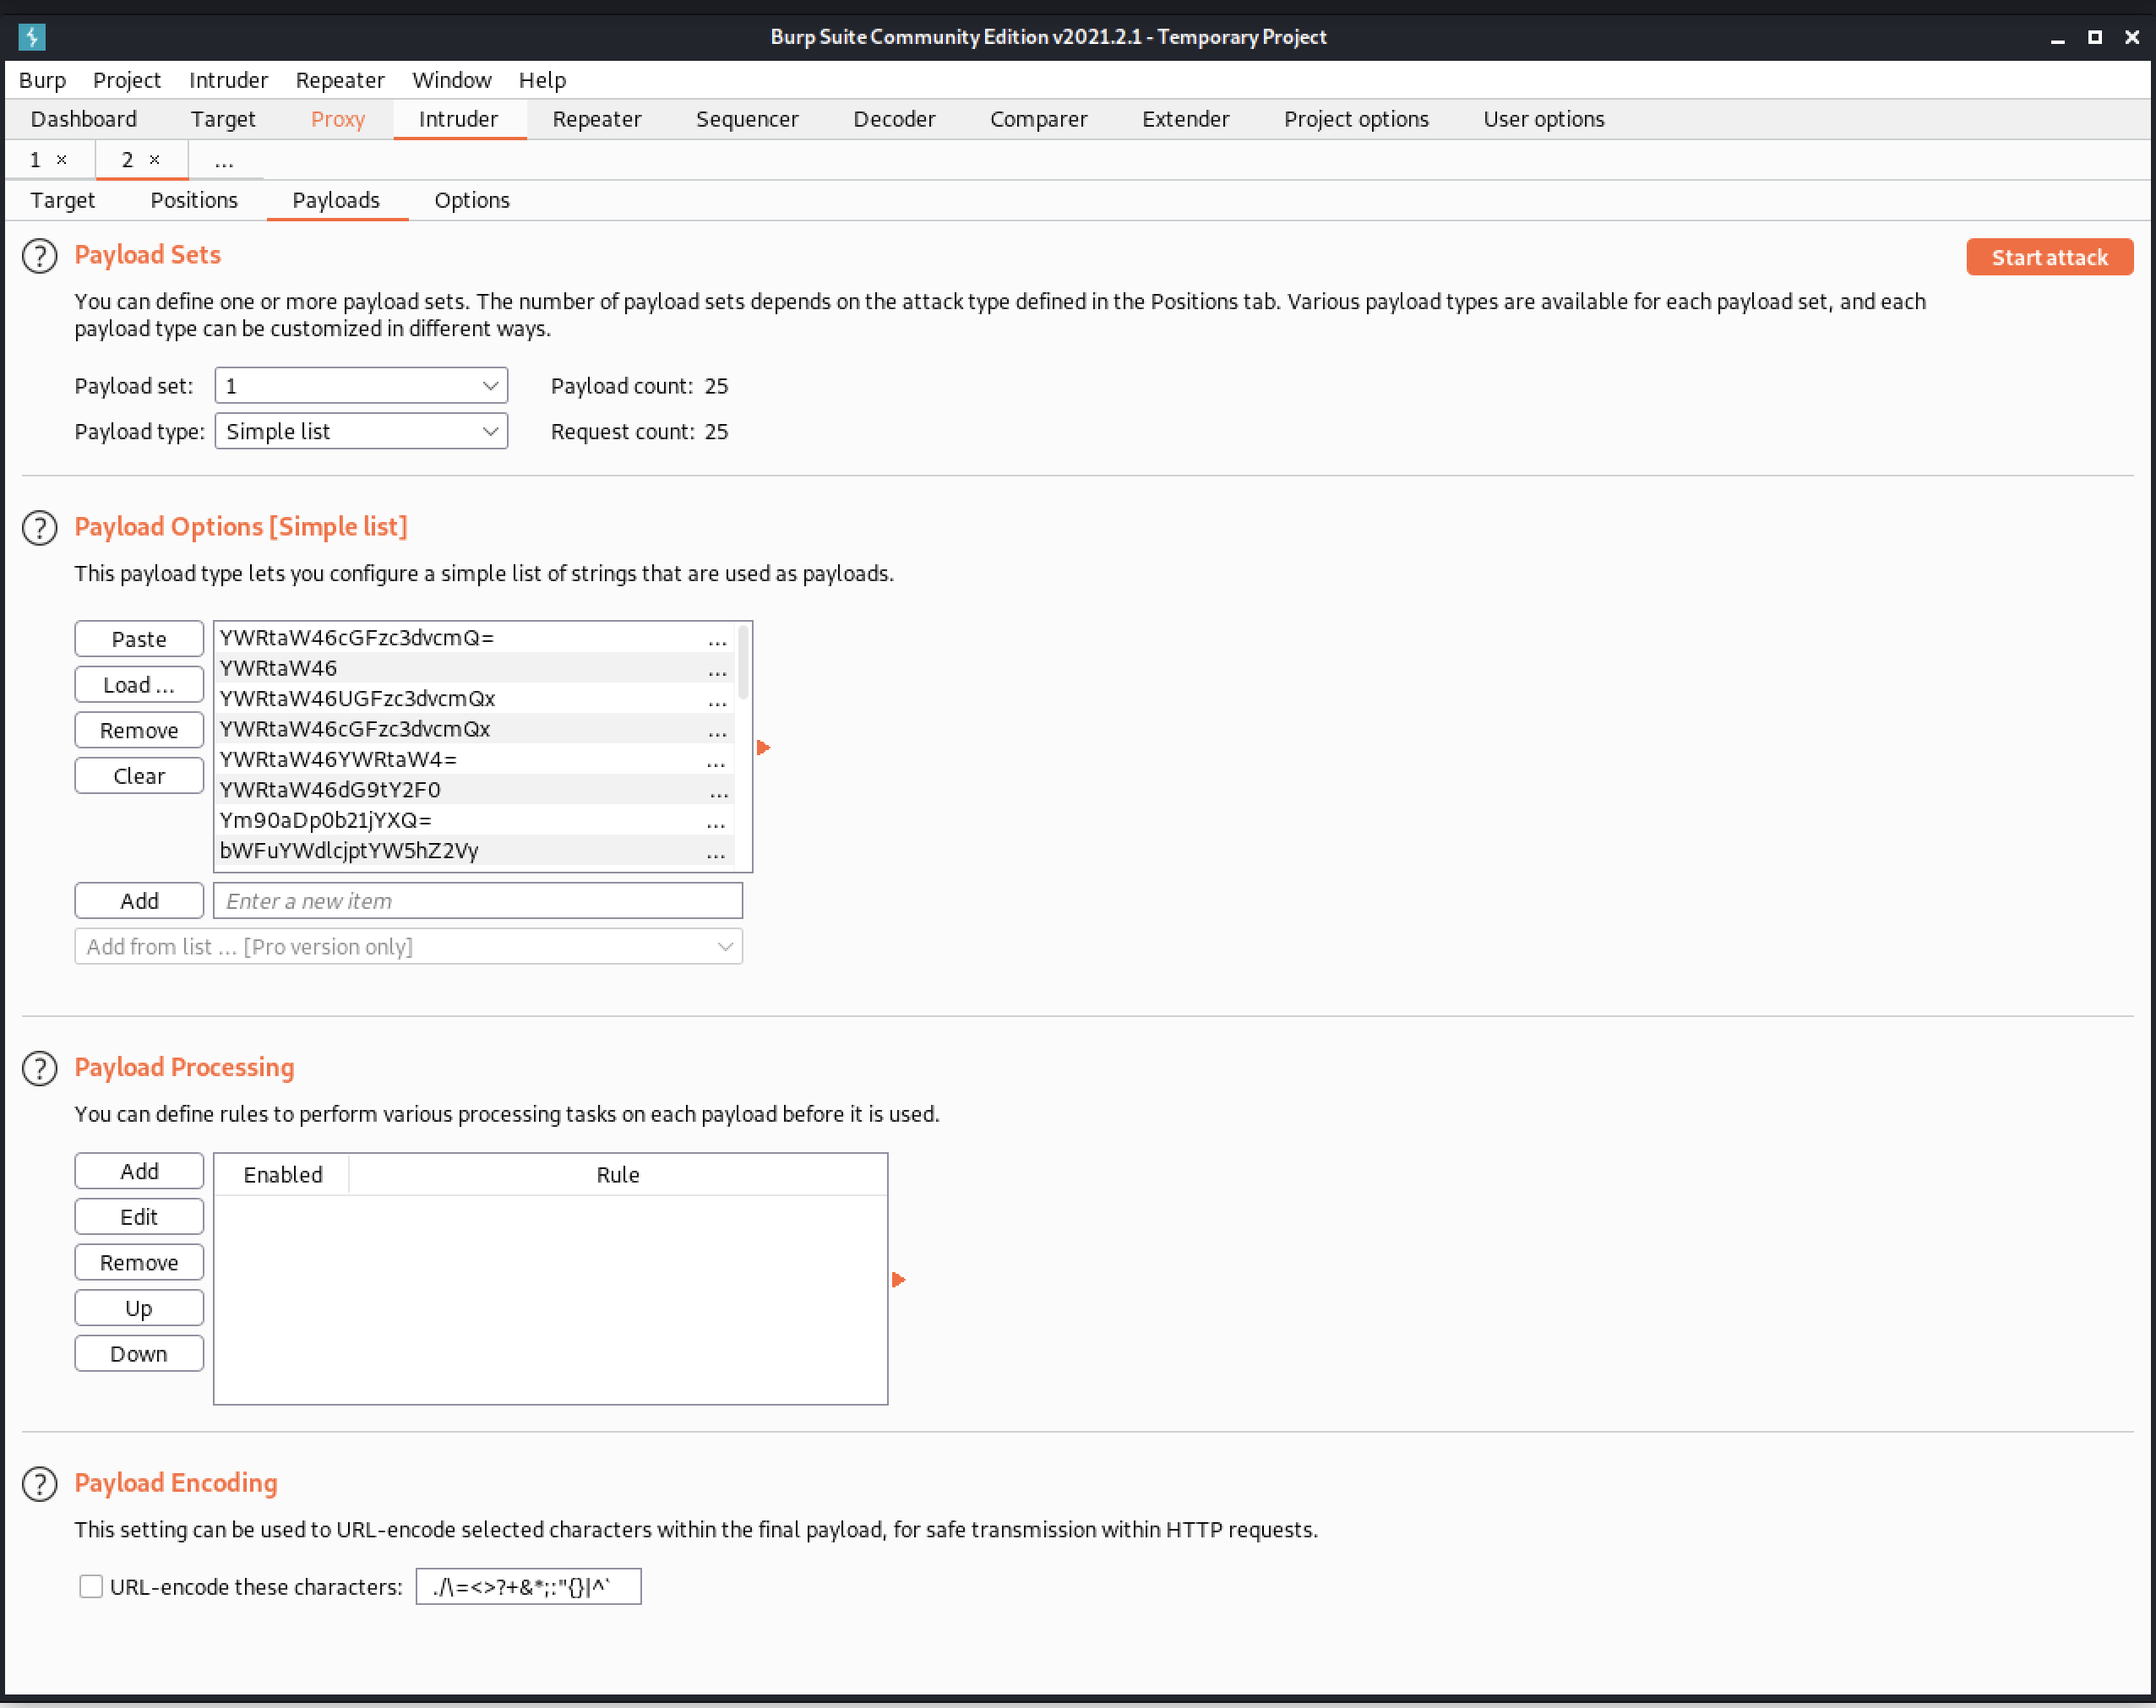The image size is (2156, 1708).
Task: Close intruder attack tab 1
Action: coord(62,159)
